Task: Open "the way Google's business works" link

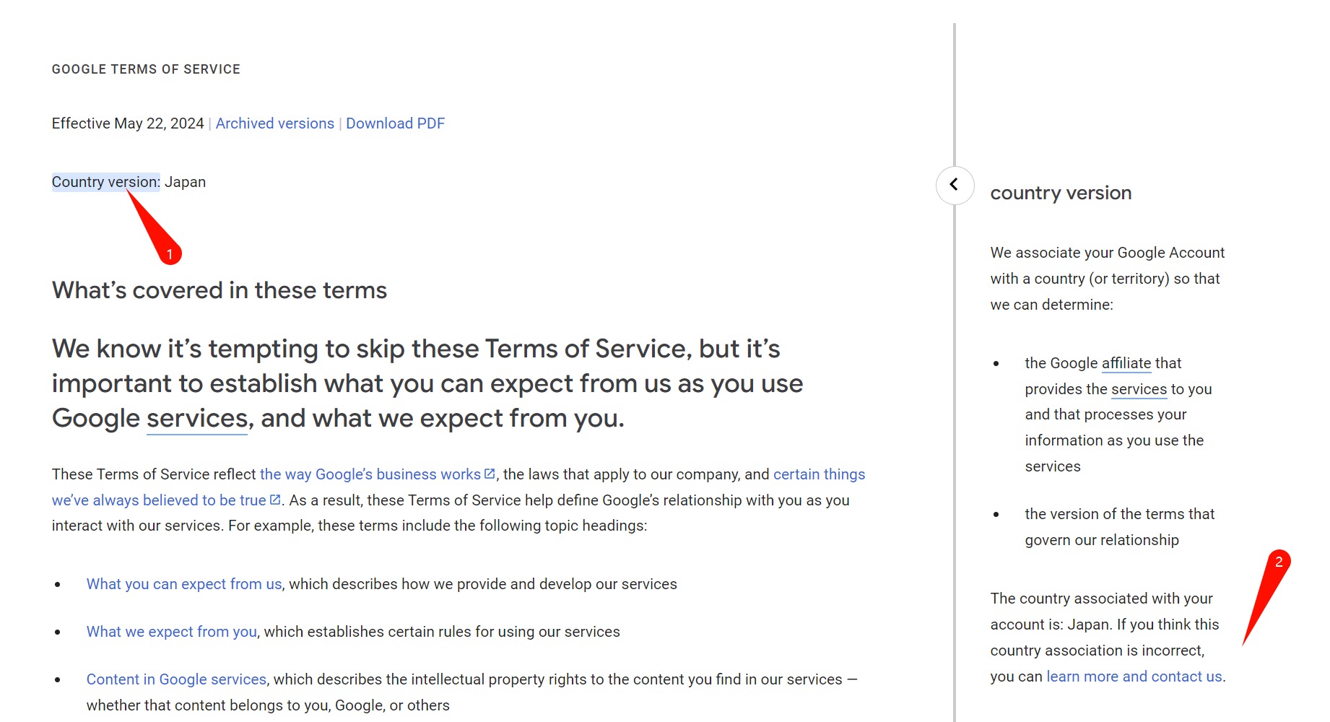Action: [370, 474]
